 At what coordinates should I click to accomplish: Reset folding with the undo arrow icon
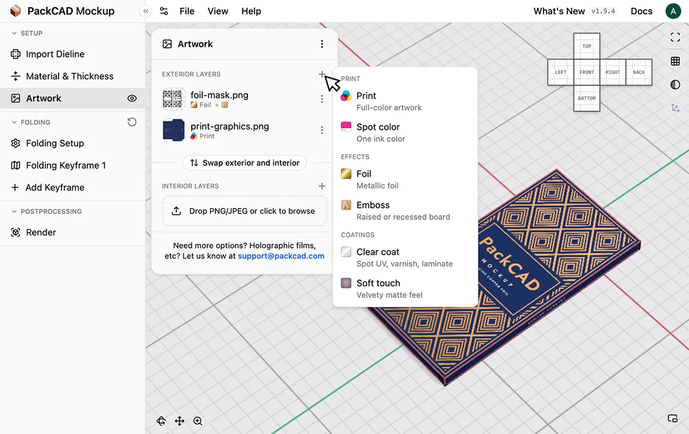(x=132, y=122)
